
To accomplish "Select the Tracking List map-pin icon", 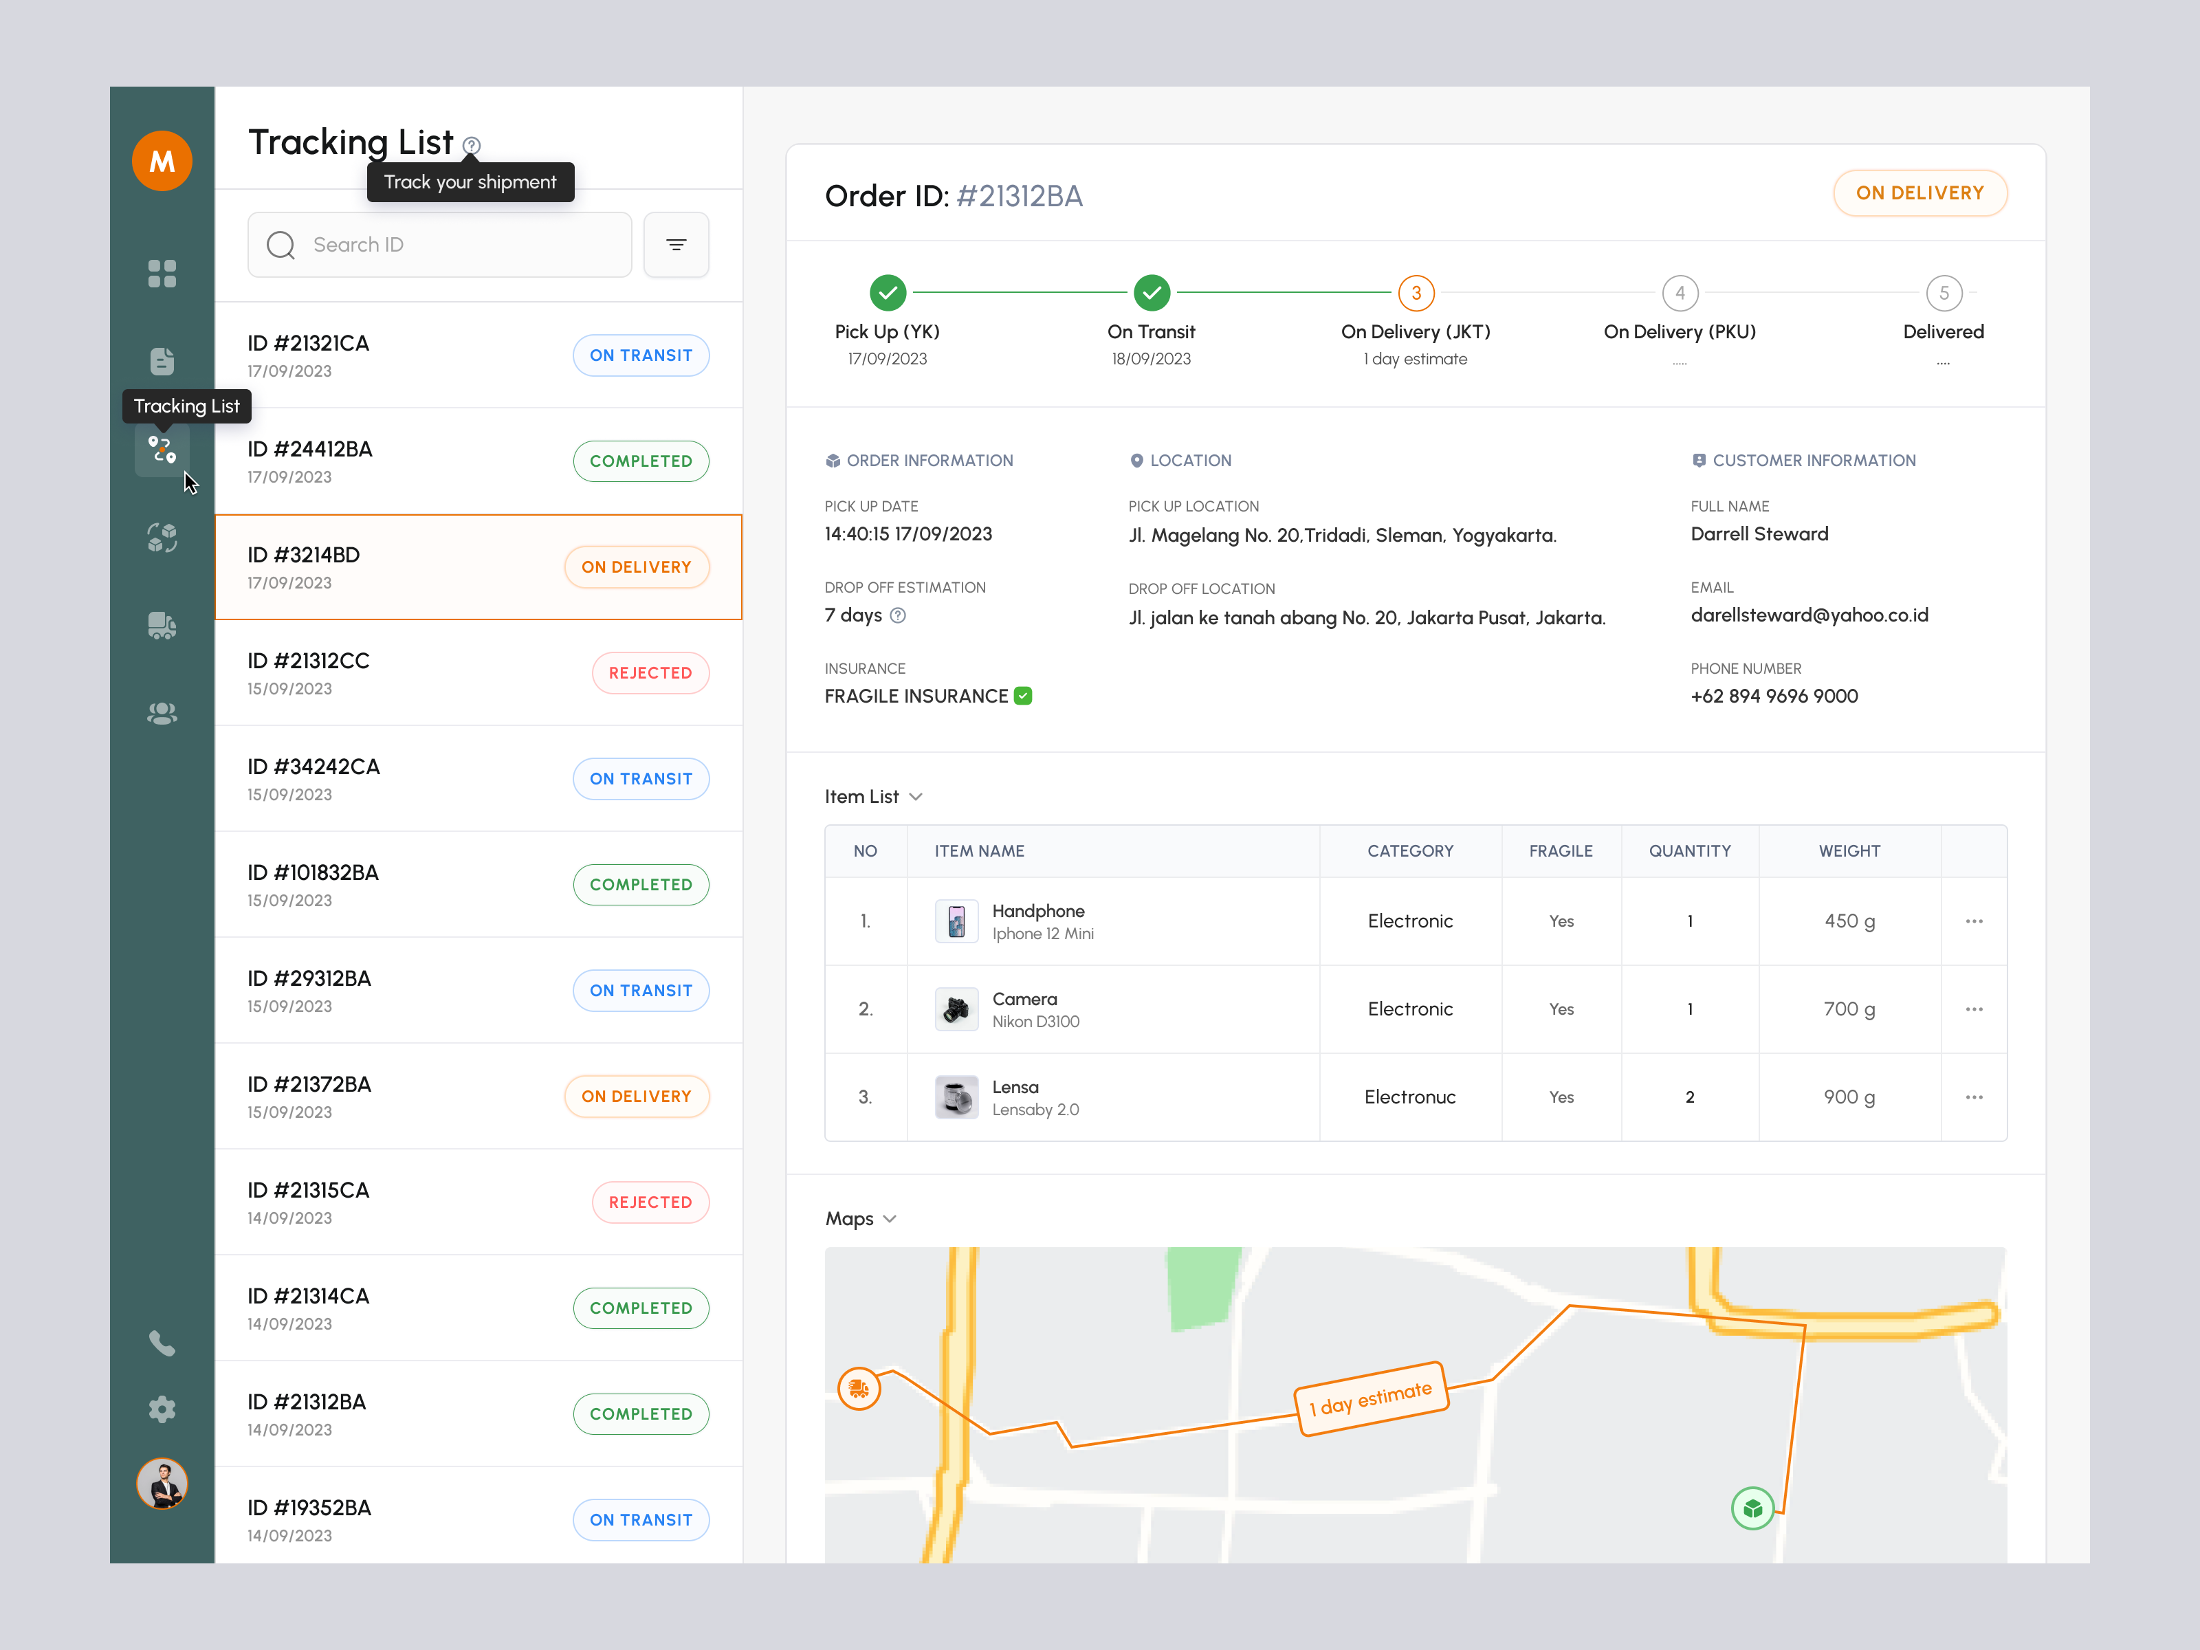I will tap(162, 450).
